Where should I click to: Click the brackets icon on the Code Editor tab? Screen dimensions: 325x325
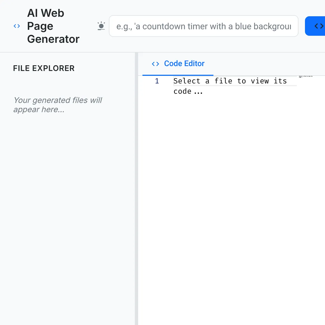155,64
